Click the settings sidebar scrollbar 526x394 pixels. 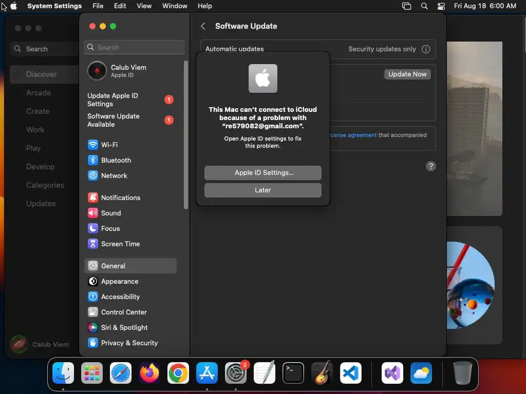(x=186, y=135)
